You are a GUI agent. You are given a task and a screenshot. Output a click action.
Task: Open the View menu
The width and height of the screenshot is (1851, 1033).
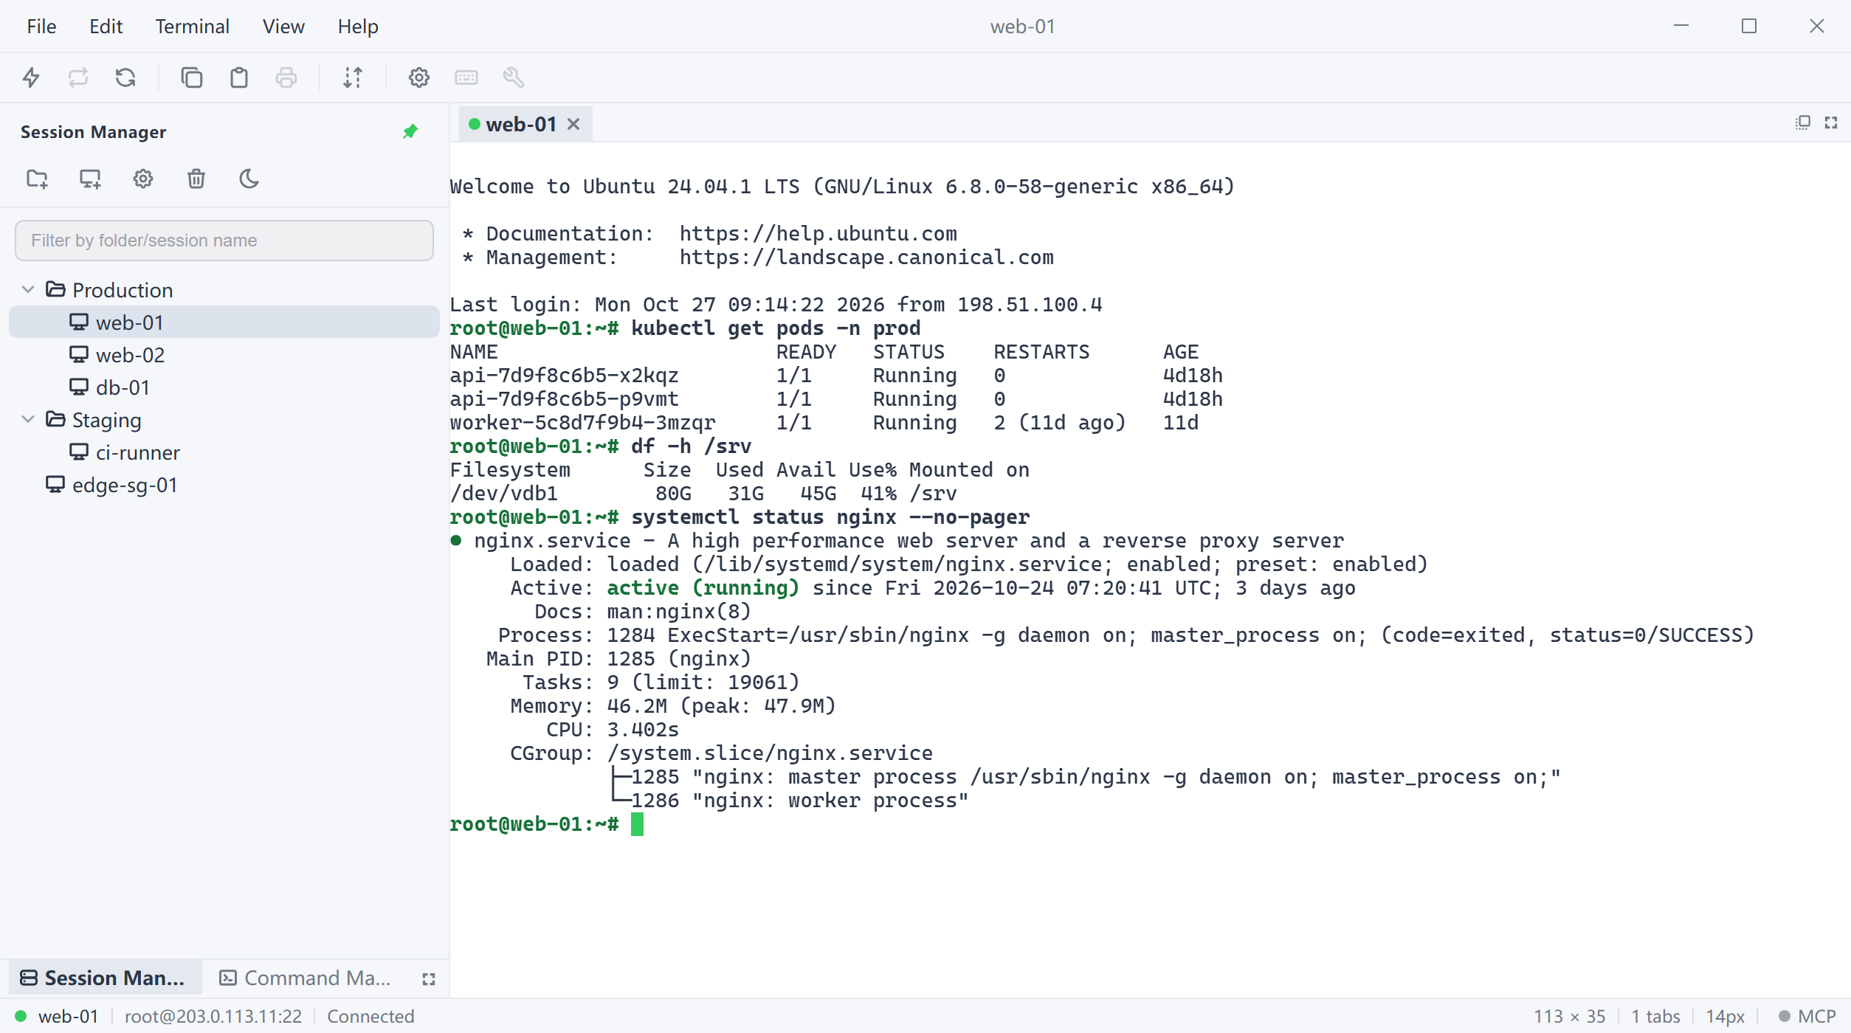coord(283,27)
